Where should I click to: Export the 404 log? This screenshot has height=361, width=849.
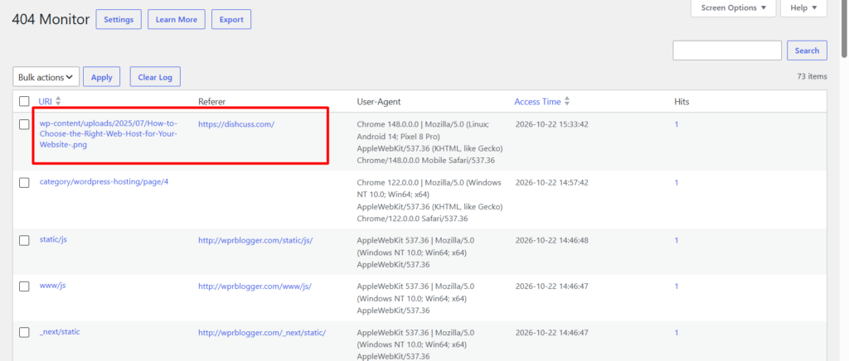(231, 19)
